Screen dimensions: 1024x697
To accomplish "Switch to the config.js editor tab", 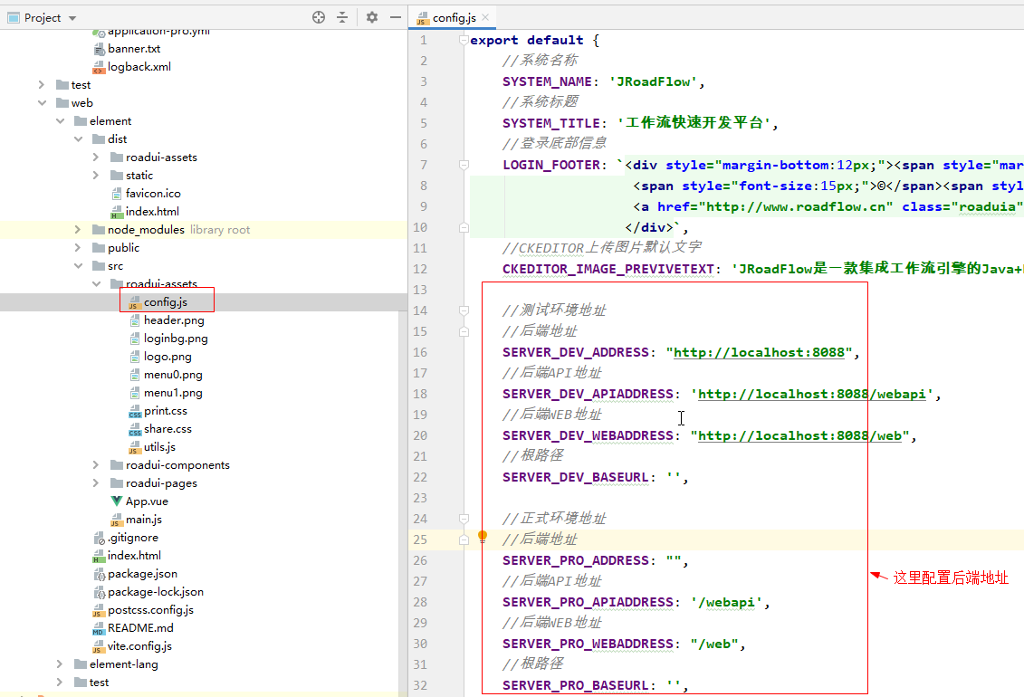I will point(454,17).
